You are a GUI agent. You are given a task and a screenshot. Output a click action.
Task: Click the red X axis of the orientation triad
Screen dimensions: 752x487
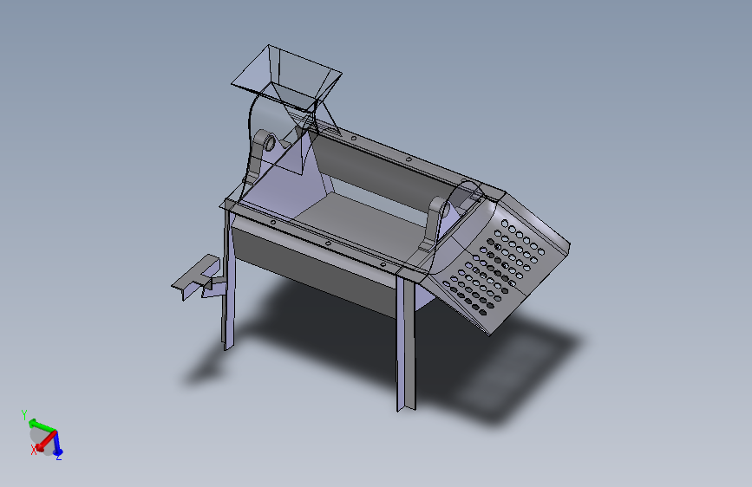pyautogui.click(x=44, y=443)
